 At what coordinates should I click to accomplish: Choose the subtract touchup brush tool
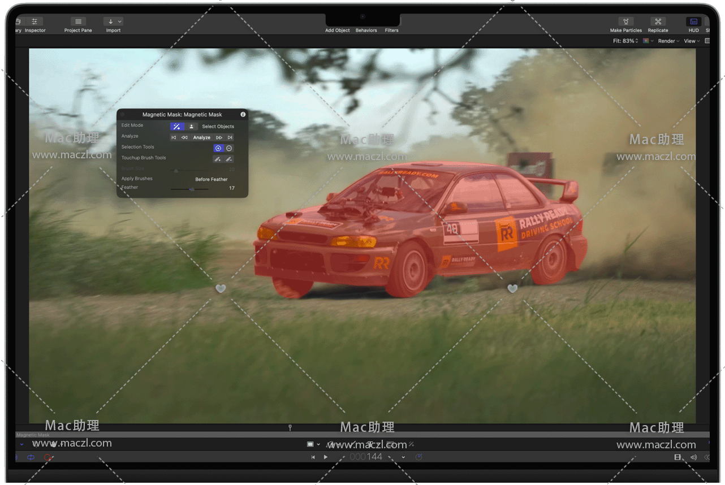(x=228, y=159)
